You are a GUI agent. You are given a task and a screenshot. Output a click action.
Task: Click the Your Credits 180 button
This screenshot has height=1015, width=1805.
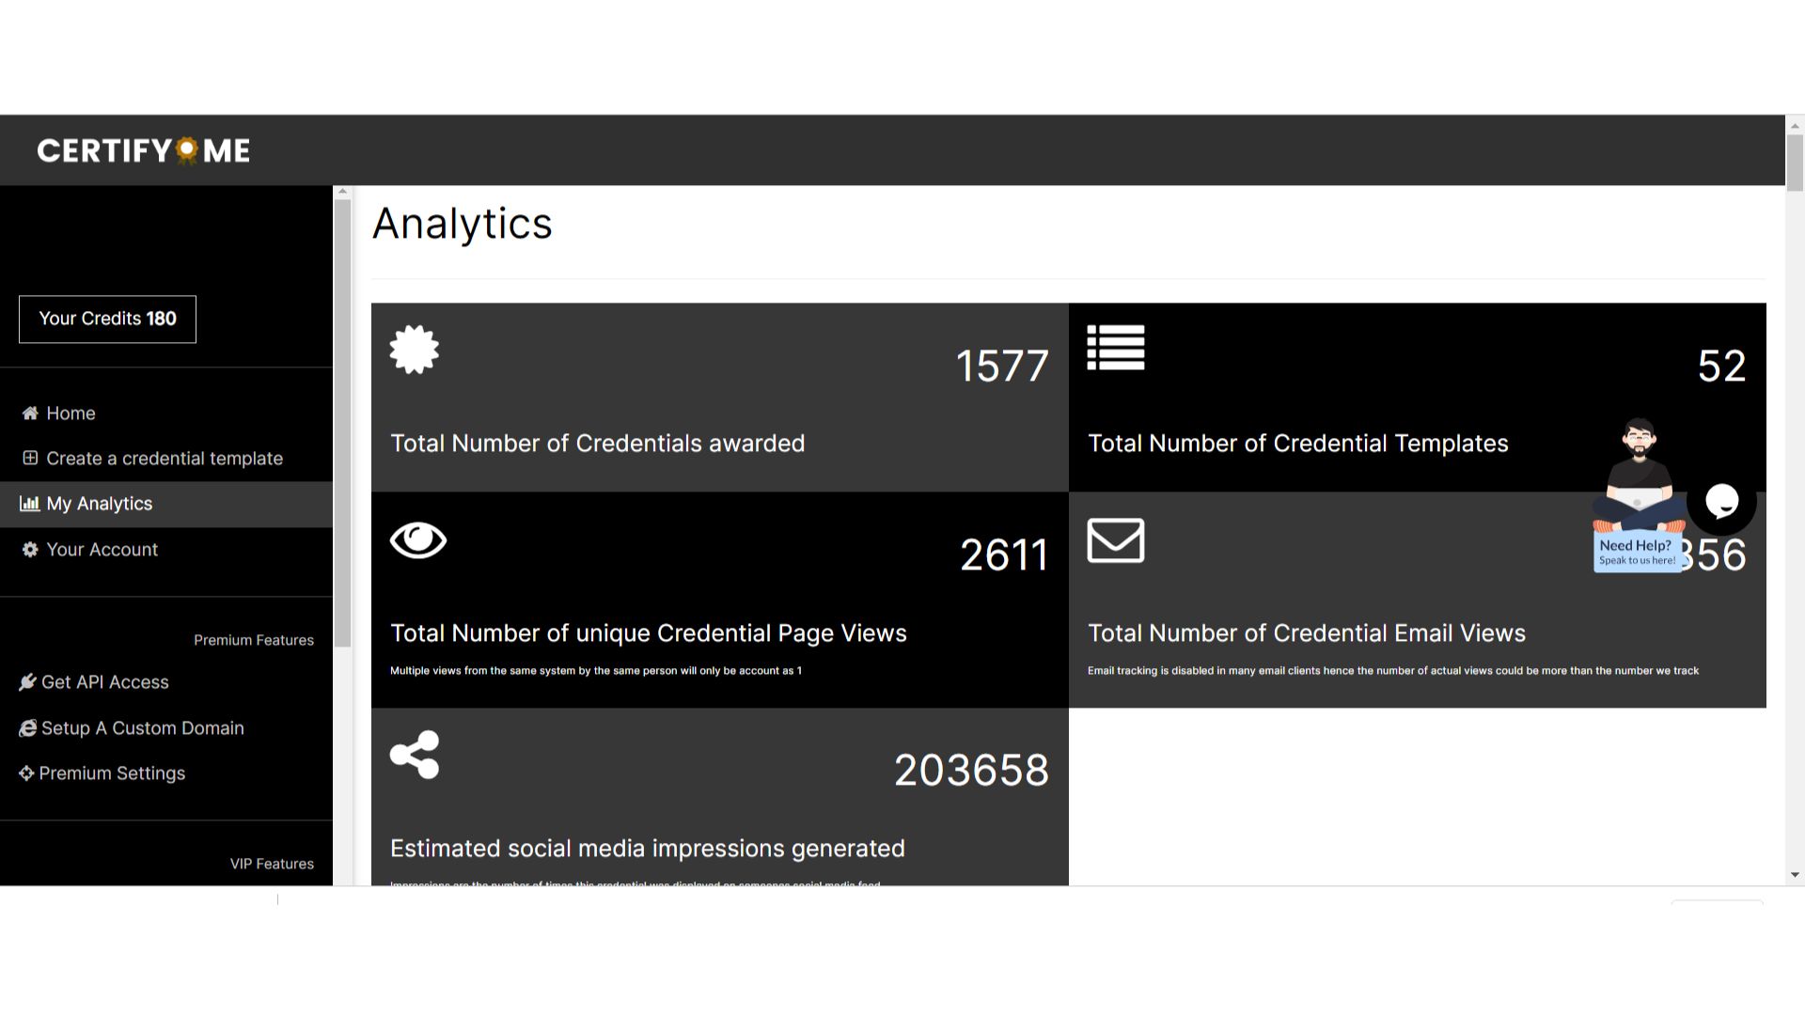pos(107,320)
